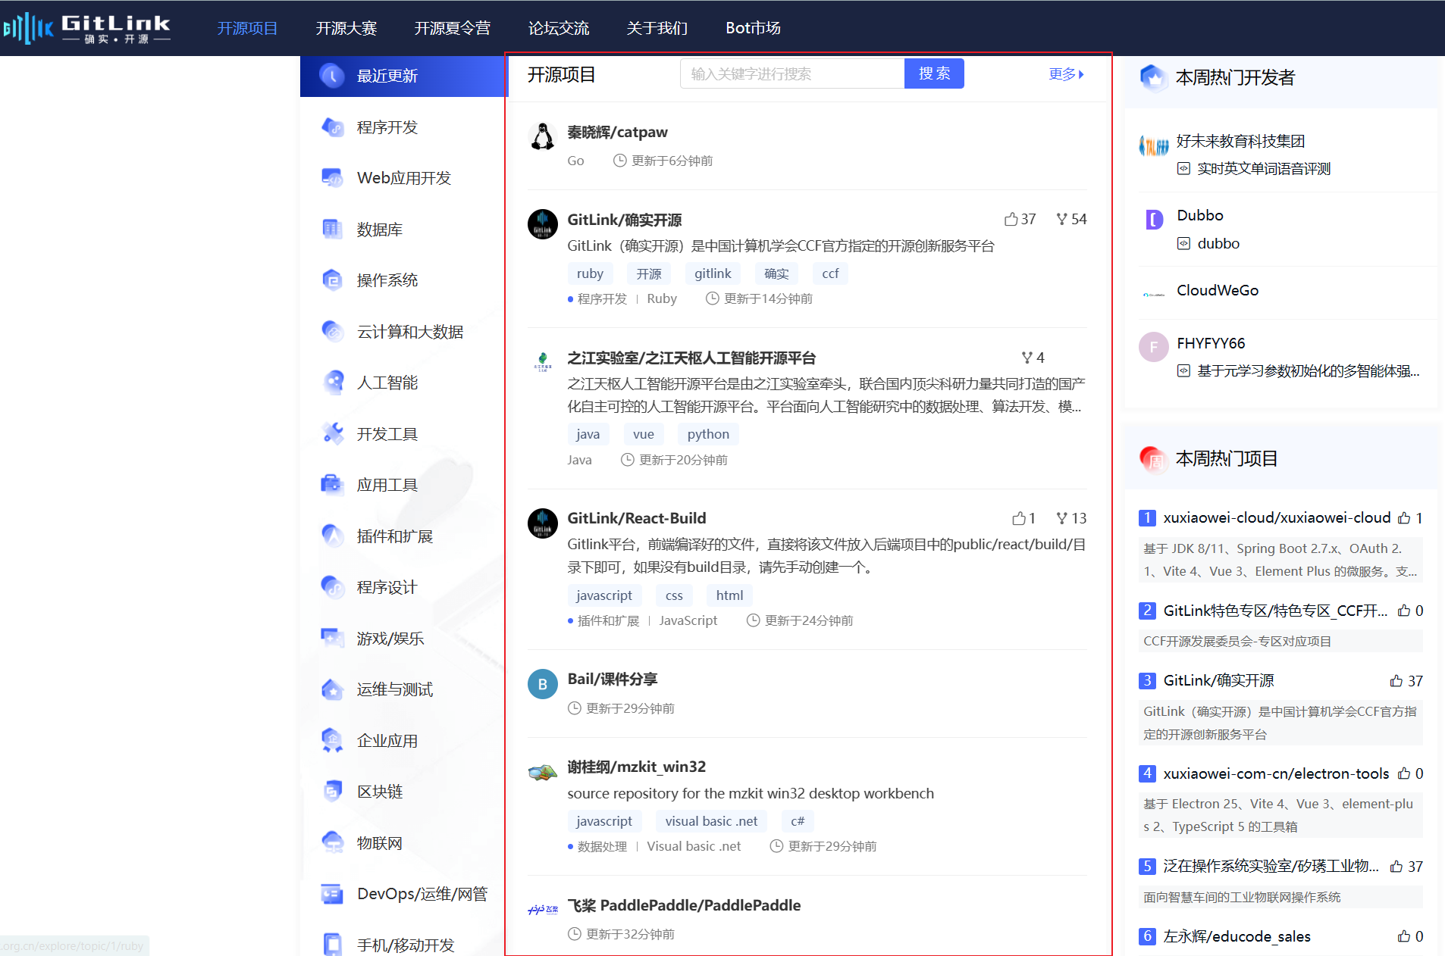Click the 企业应用 category icon
The image size is (1445, 956).
(332, 740)
